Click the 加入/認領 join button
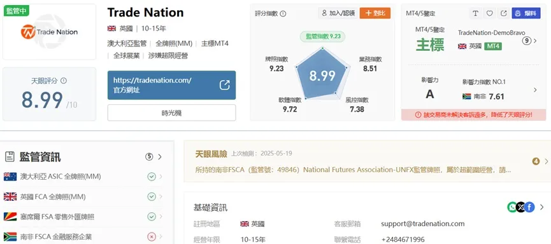 (x=338, y=13)
